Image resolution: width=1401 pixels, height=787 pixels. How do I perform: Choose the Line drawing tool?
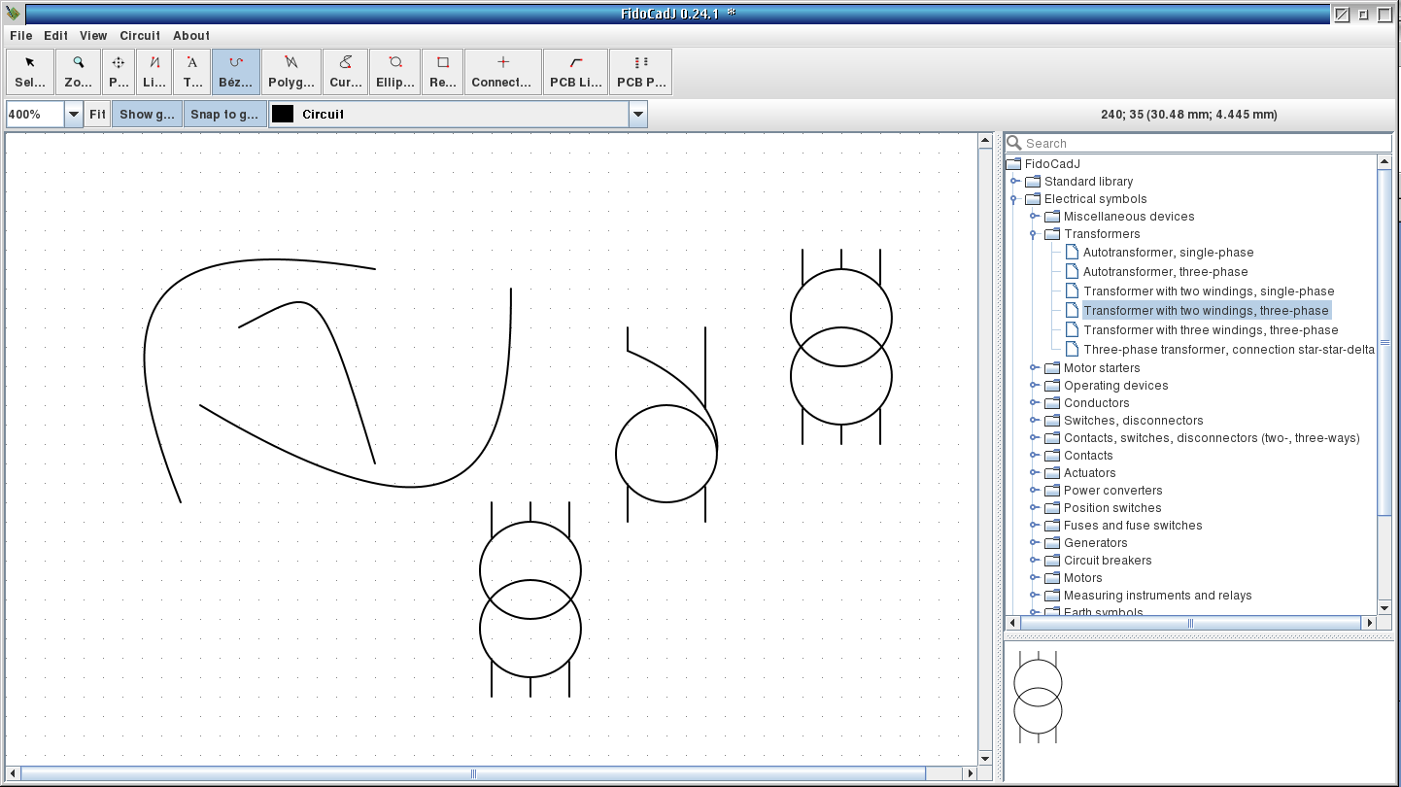point(154,72)
